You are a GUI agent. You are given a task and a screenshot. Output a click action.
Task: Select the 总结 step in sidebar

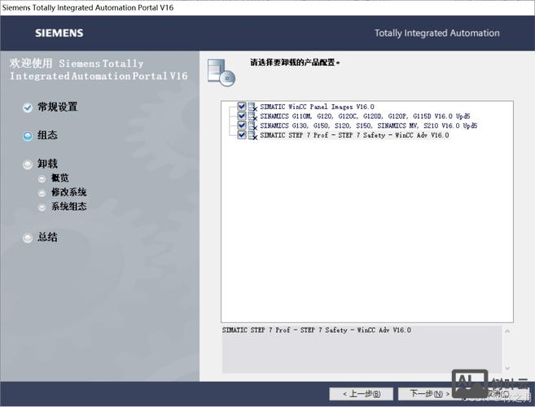(x=47, y=238)
